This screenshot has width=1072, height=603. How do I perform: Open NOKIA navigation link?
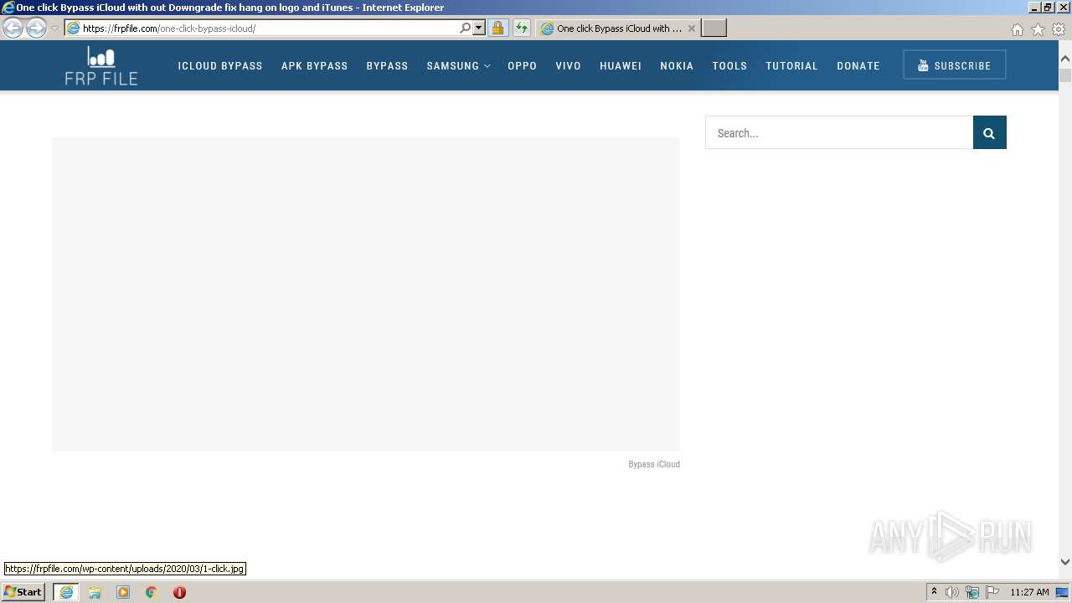click(x=677, y=65)
